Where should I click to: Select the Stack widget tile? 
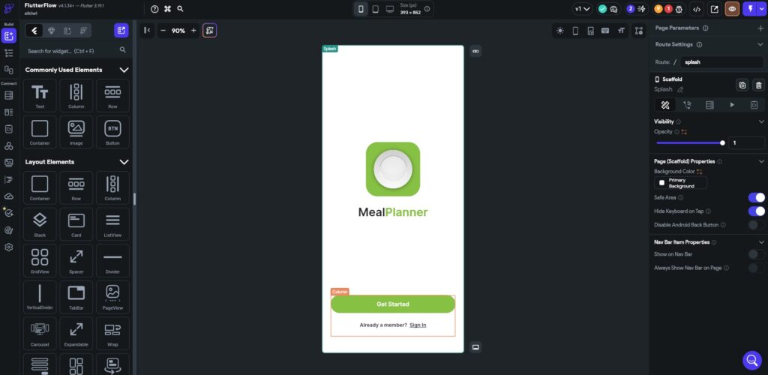(x=40, y=223)
